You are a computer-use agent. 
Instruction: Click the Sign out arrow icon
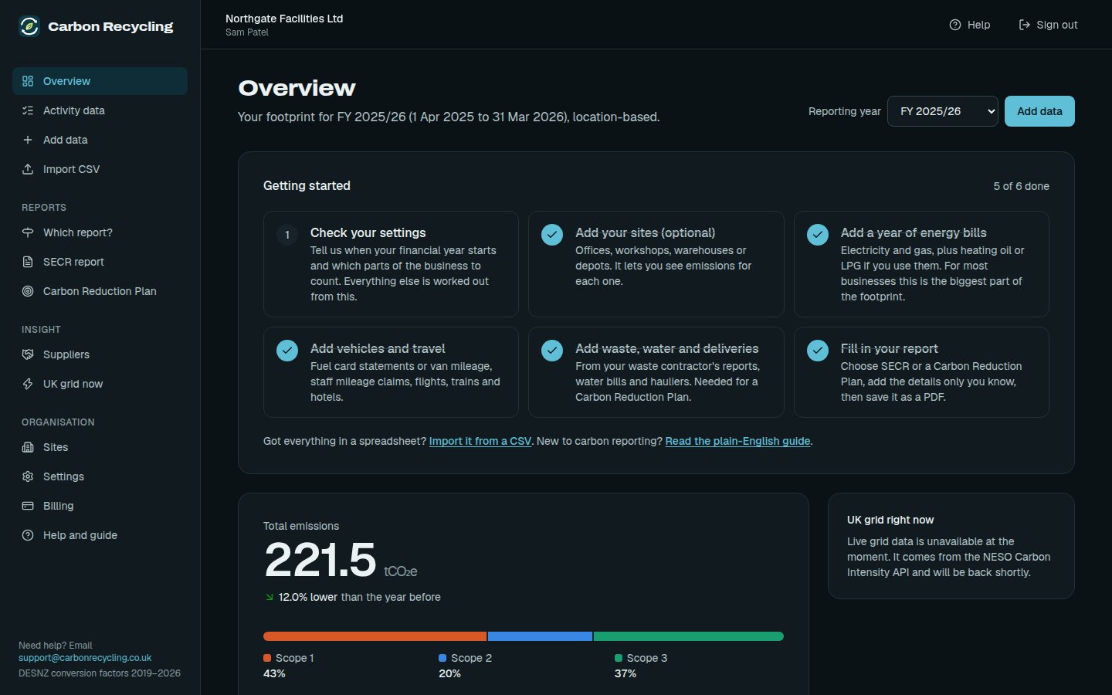coord(1025,25)
